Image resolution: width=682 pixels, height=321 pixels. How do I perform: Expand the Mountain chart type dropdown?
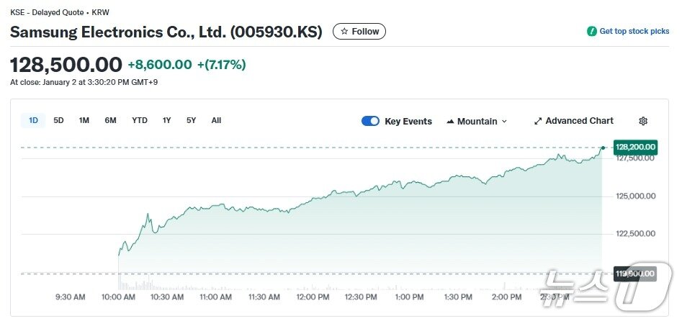(504, 121)
